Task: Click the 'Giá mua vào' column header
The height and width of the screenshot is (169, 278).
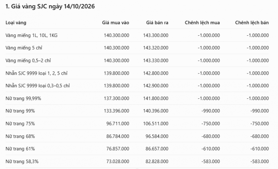Action: (116, 23)
